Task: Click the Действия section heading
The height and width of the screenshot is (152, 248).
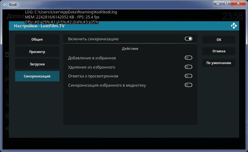Action: click(x=130, y=49)
